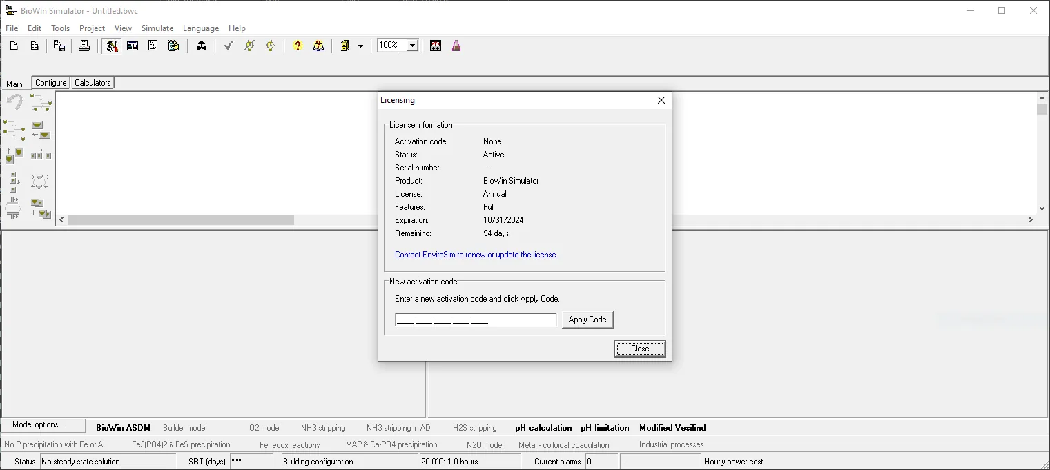The image size is (1050, 470).
Task: Switch to the Calculators tab
Action: (93, 83)
